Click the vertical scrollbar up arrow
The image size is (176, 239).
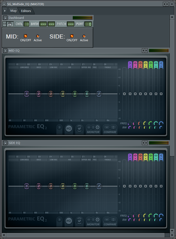[x=172, y=17]
